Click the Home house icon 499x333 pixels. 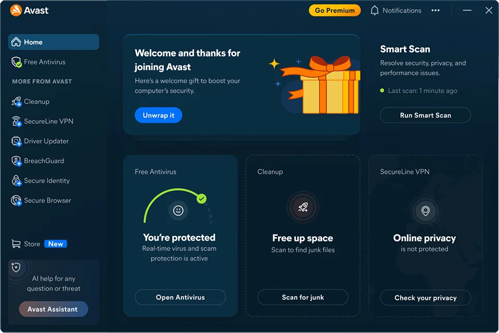click(16, 42)
